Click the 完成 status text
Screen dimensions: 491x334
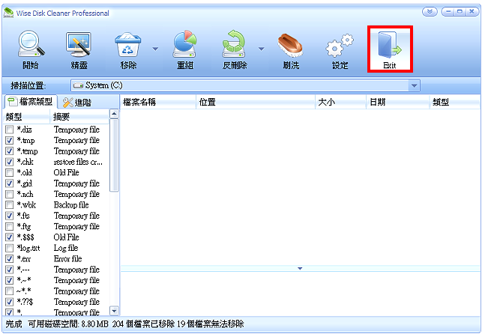tap(13, 324)
